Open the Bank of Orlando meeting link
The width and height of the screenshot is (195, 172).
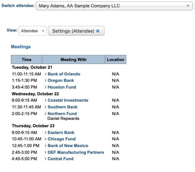64,74
